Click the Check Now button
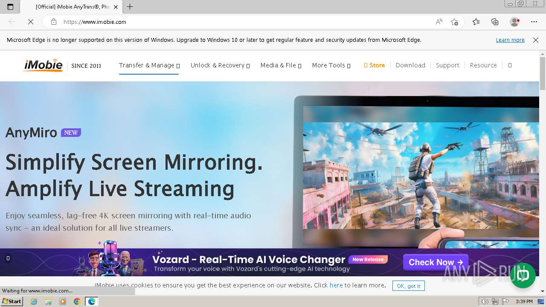Image resolution: width=546 pixels, height=307 pixels. (436, 262)
